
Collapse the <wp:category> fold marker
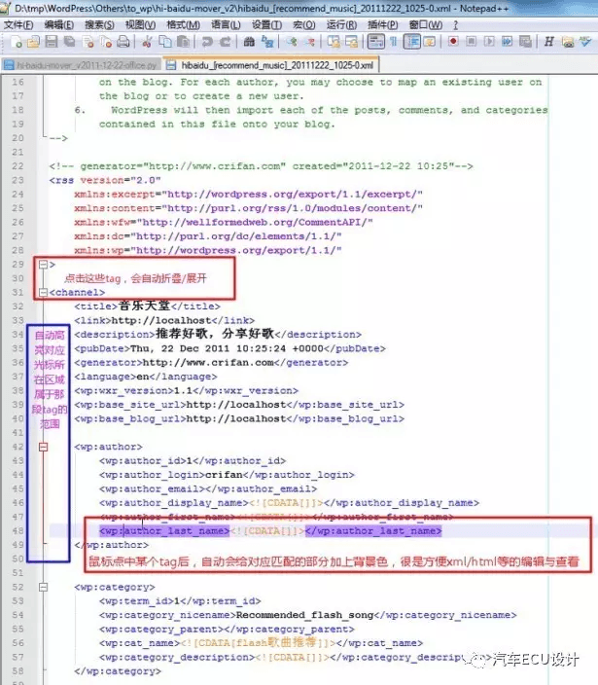coord(43,587)
